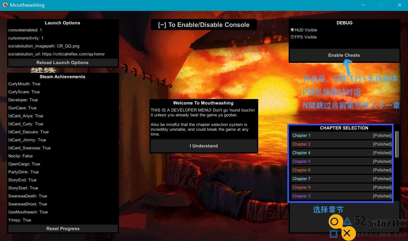Viewport: 408px width, 241px height.
Task: Click the UseMouthwash: True achievement
Action: pos(28,212)
